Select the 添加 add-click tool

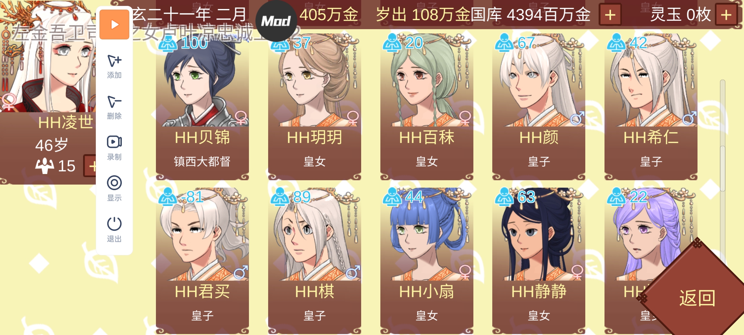click(114, 66)
